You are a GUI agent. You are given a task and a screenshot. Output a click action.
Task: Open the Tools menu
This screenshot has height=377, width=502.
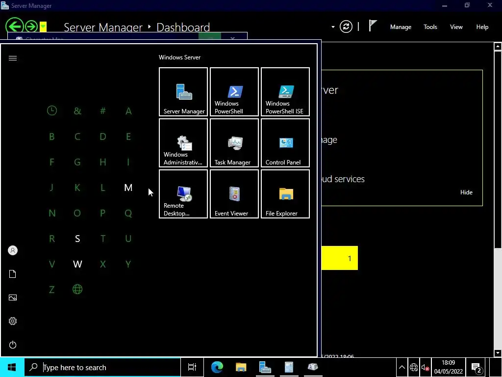coord(430,27)
